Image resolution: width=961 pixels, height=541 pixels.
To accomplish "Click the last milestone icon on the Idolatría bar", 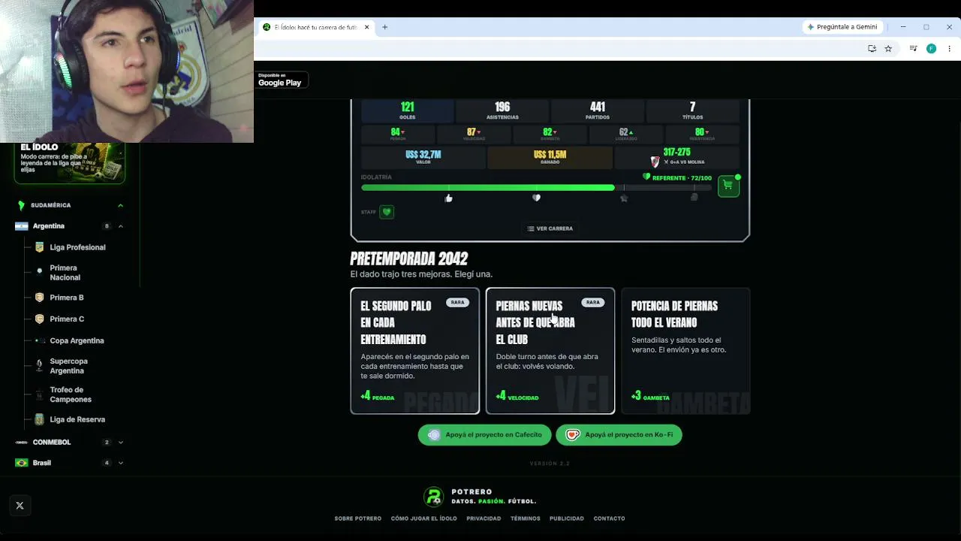I will [x=694, y=198].
